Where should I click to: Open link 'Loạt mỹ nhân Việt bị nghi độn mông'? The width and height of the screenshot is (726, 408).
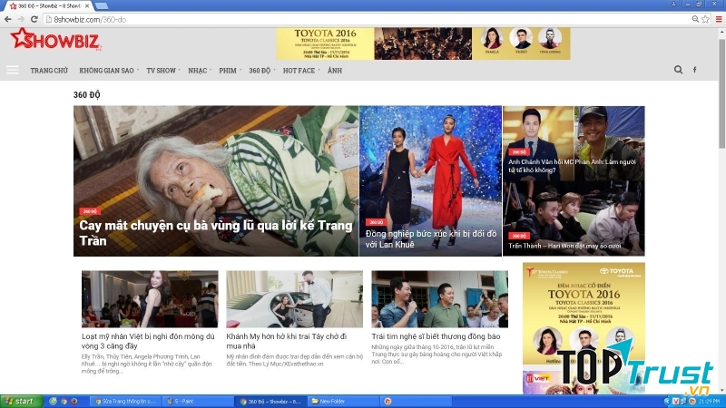click(148, 341)
